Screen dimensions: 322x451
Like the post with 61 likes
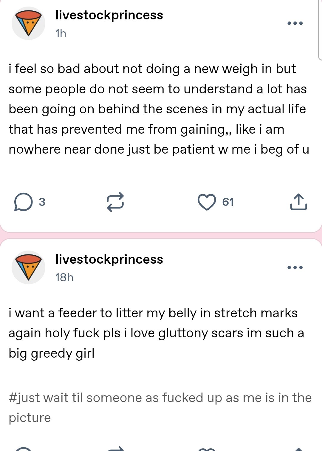pos(207,202)
